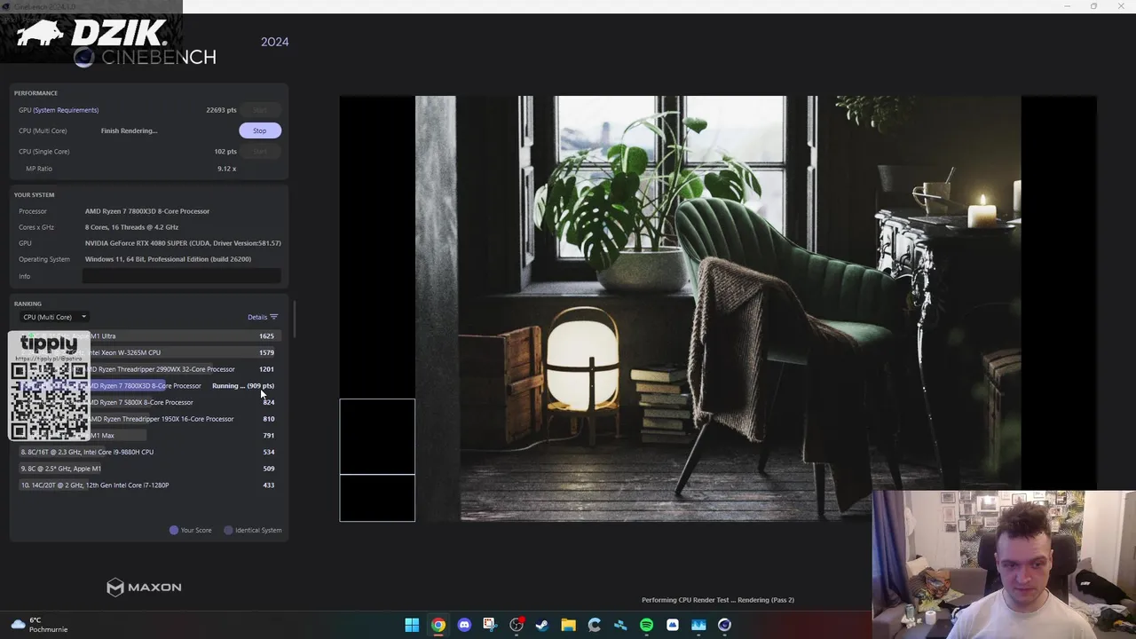Click the Info text field
This screenshot has width=1136, height=639.
[182, 276]
